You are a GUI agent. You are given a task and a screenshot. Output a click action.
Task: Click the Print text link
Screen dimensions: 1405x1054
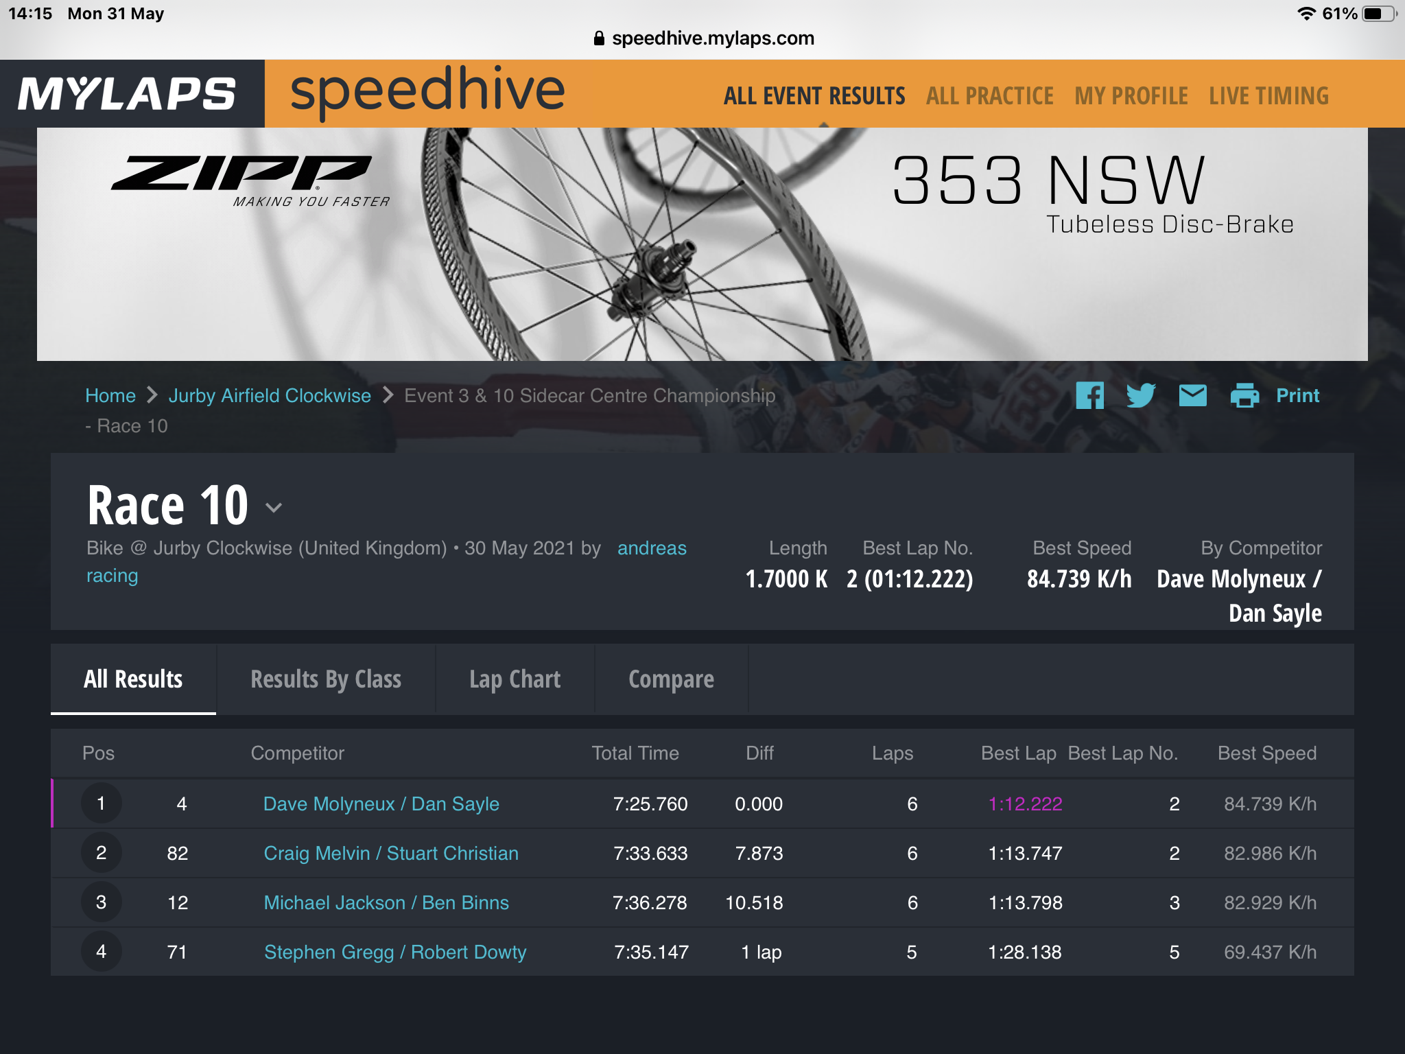(1297, 395)
